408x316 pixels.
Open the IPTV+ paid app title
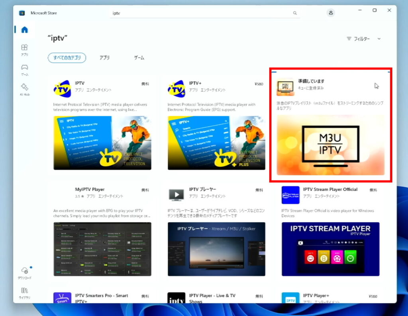(x=195, y=83)
